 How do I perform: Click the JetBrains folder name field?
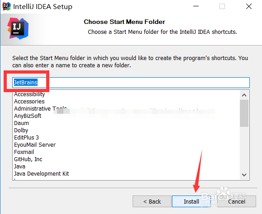(x=131, y=83)
